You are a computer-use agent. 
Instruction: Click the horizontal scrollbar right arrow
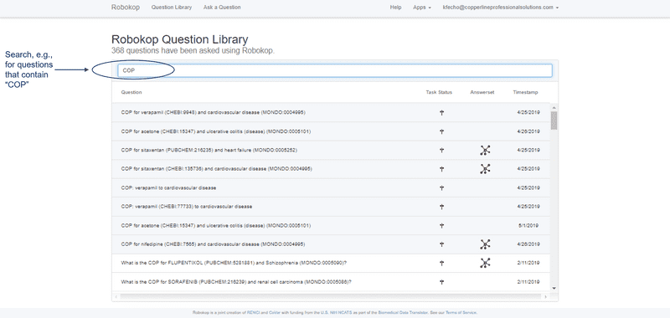point(547,295)
